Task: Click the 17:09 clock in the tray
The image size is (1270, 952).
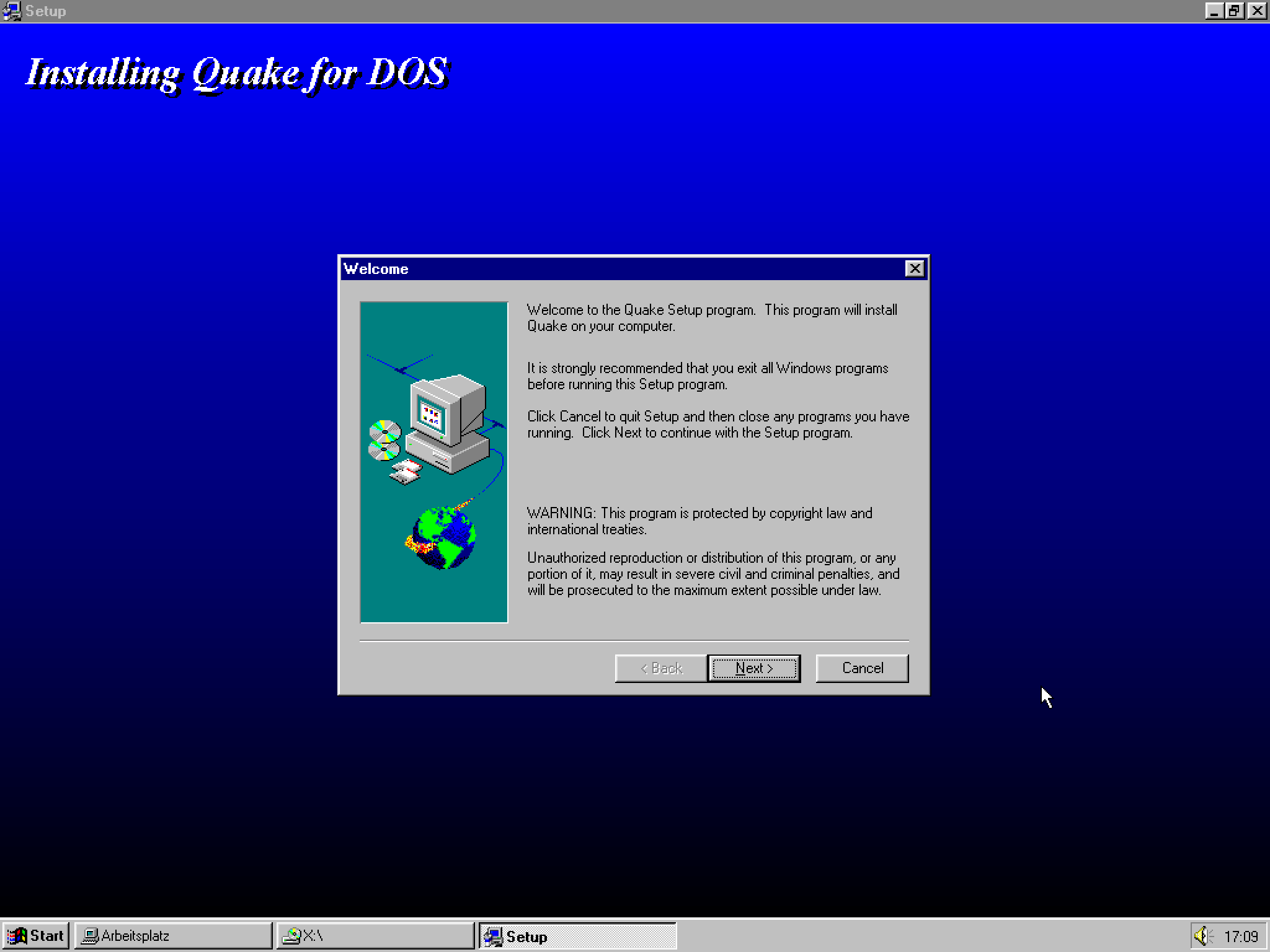Action: pyautogui.click(x=1240, y=936)
